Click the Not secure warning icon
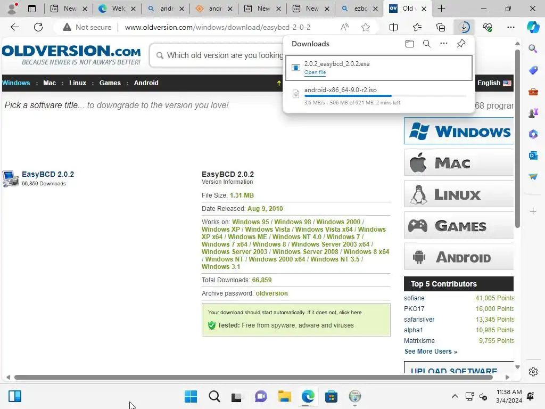This screenshot has height=409, width=545. tap(67, 27)
